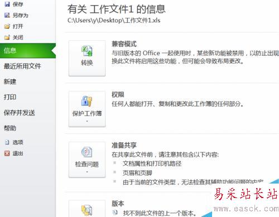
Task: Click text 找不到此文件的上一个版本
Action: coord(160,213)
